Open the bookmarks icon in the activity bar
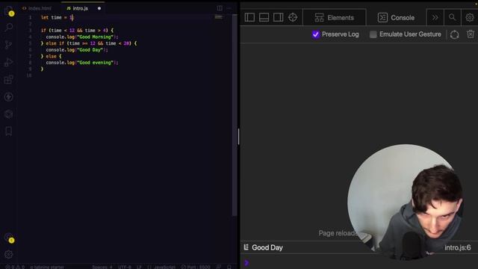Image resolution: width=478 pixels, height=269 pixels. 8,132
